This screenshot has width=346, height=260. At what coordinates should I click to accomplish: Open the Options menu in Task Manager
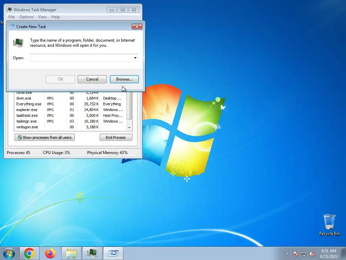click(x=26, y=17)
